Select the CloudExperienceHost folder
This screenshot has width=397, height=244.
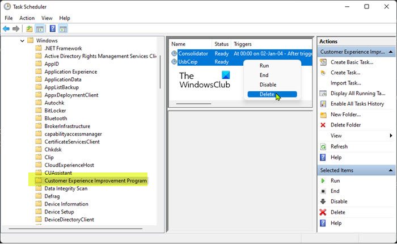tap(69, 165)
